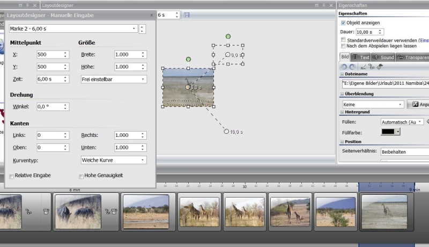Toggle the Objekt anzeigen checkbox

(343, 23)
